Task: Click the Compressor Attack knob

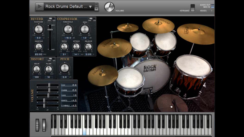Action: pyautogui.click(x=76, y=46)
